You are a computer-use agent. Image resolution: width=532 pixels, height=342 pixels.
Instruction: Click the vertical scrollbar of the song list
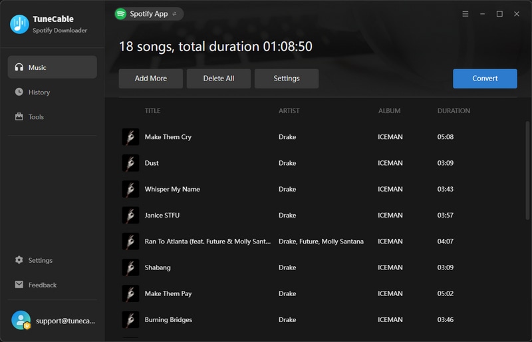pos(527,170)
